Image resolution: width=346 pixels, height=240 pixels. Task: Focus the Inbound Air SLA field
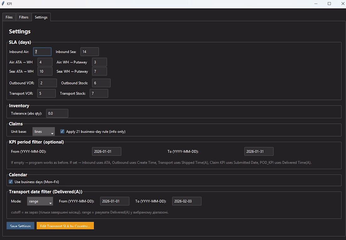[x=42, y=52]
